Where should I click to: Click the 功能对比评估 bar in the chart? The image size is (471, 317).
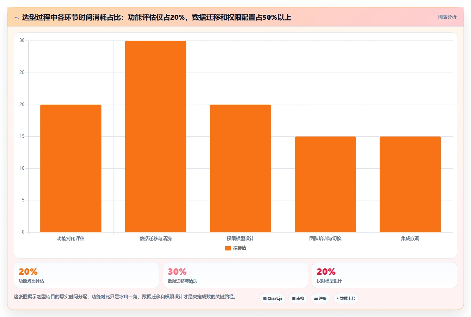click(x=71, y=168)
